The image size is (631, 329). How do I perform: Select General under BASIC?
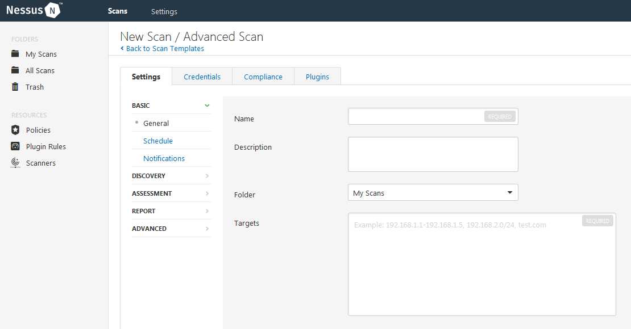[156, 123]
